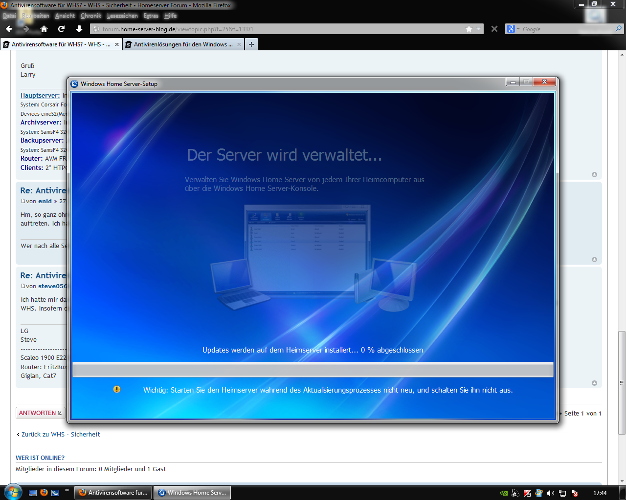Click the ANTWORTEN reply button

click(x=41, y=413)
